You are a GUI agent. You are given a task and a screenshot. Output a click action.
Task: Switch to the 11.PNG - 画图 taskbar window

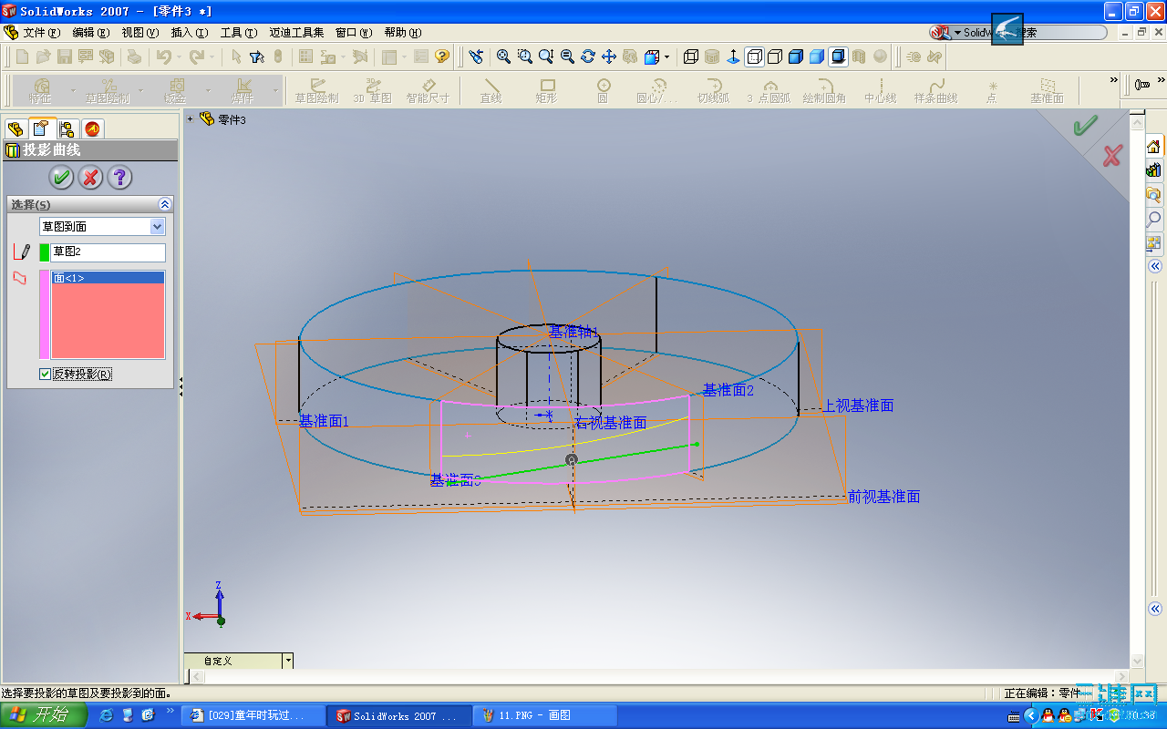[x=545, y=715]
